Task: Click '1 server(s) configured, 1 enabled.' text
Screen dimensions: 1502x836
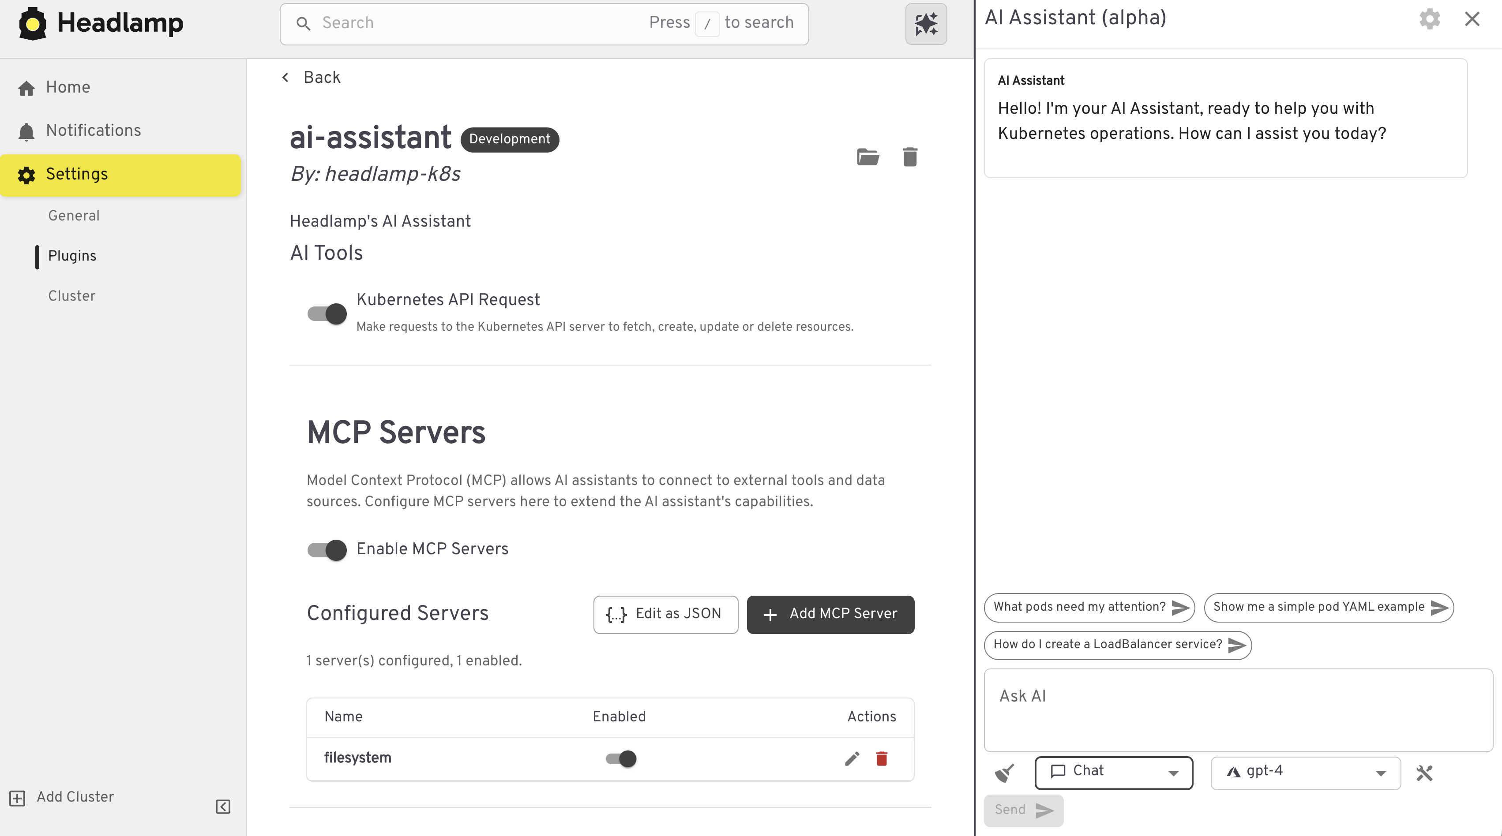Action: click(414, 661)
